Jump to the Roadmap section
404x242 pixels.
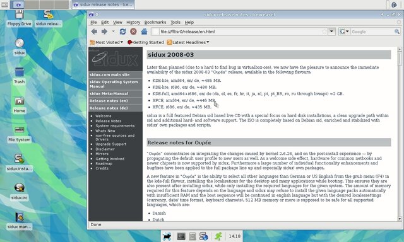point(104,164)
